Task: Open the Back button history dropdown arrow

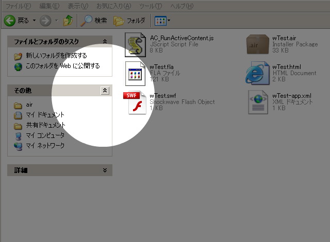Action: [x=34, y=21]
